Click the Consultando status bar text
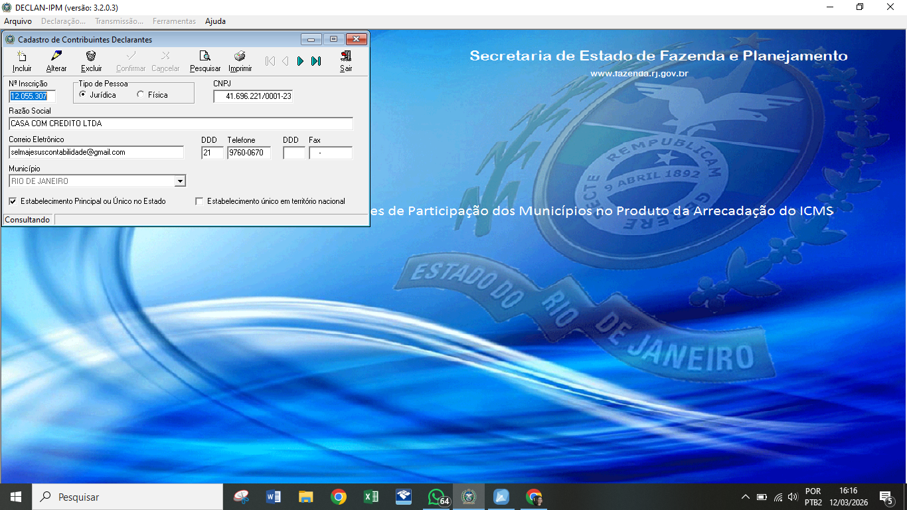Viewport: 907px width, 510px height. click(x=27, y=220)
